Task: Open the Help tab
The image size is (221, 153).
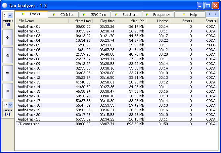Action: point(190,15)
